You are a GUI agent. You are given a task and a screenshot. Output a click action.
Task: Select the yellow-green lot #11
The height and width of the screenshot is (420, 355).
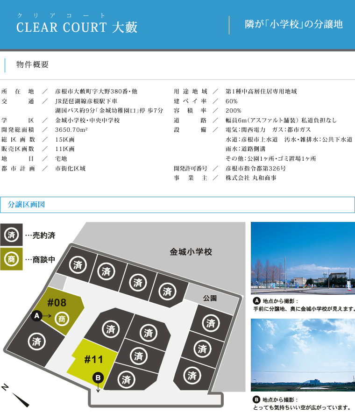[x=93, y=359]
